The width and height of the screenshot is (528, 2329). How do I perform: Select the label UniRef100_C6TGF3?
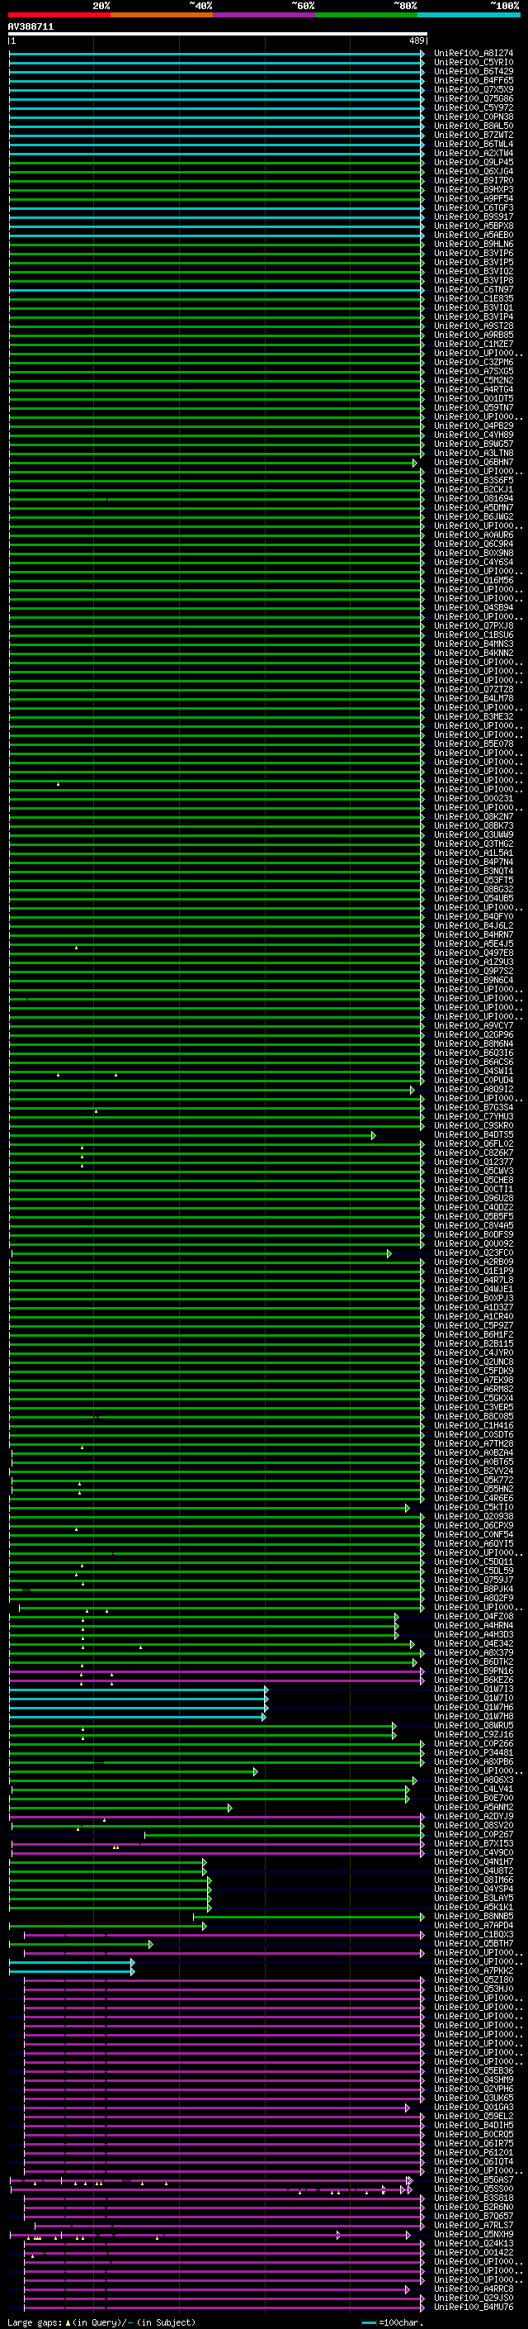(x=474, y=207)
